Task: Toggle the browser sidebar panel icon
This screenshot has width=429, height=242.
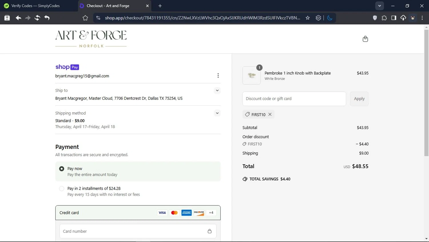Action: click(x=394, y=18)
